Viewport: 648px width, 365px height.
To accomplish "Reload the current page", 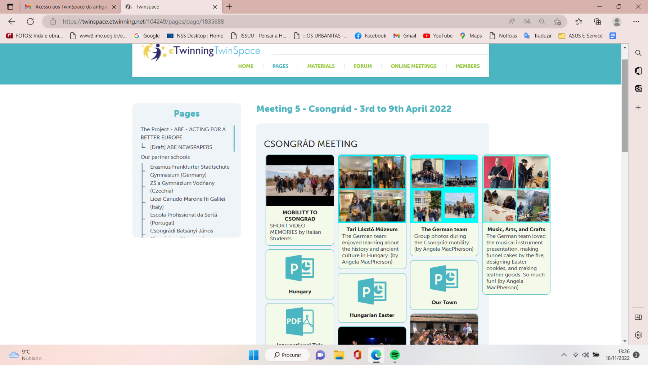I will [31, 22].
